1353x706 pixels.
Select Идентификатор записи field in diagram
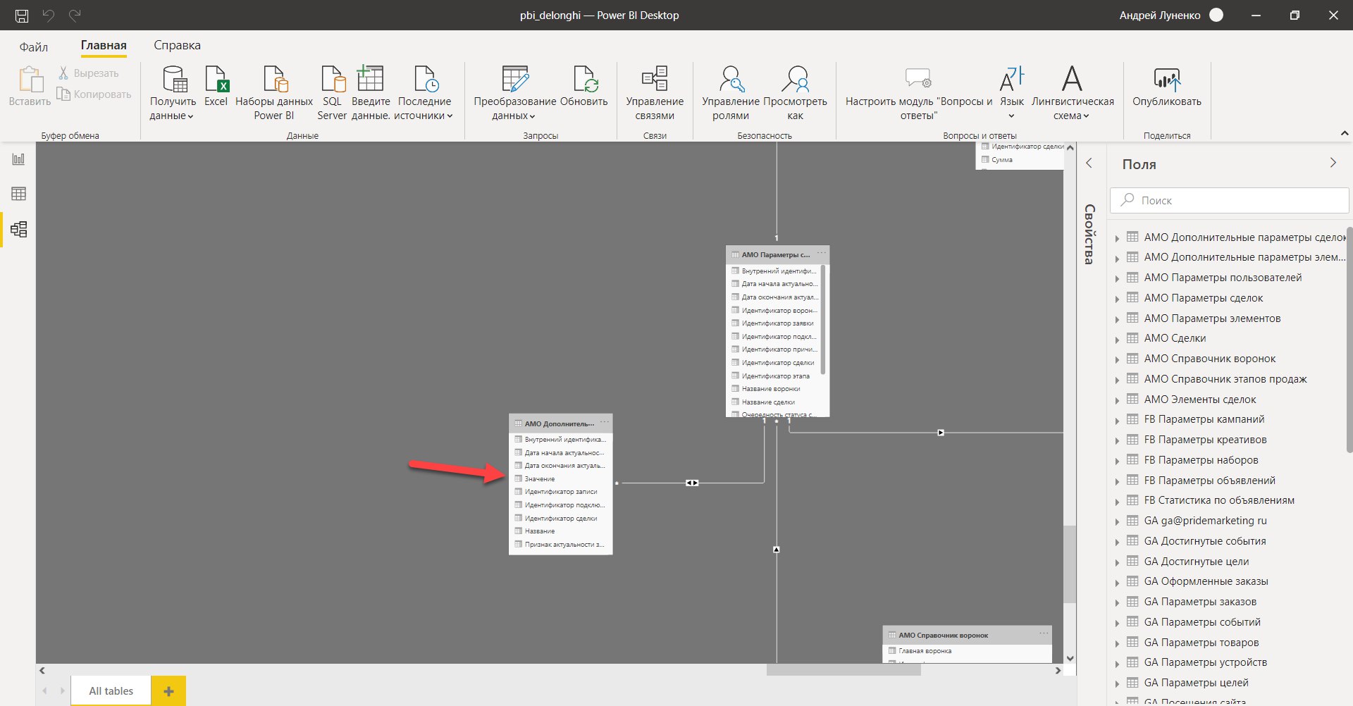tap(560, 492)
